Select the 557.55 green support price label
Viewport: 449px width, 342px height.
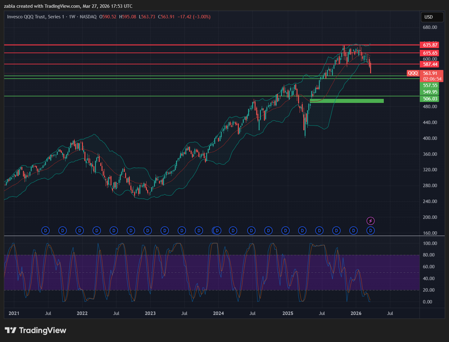click(x=430, y=85)
